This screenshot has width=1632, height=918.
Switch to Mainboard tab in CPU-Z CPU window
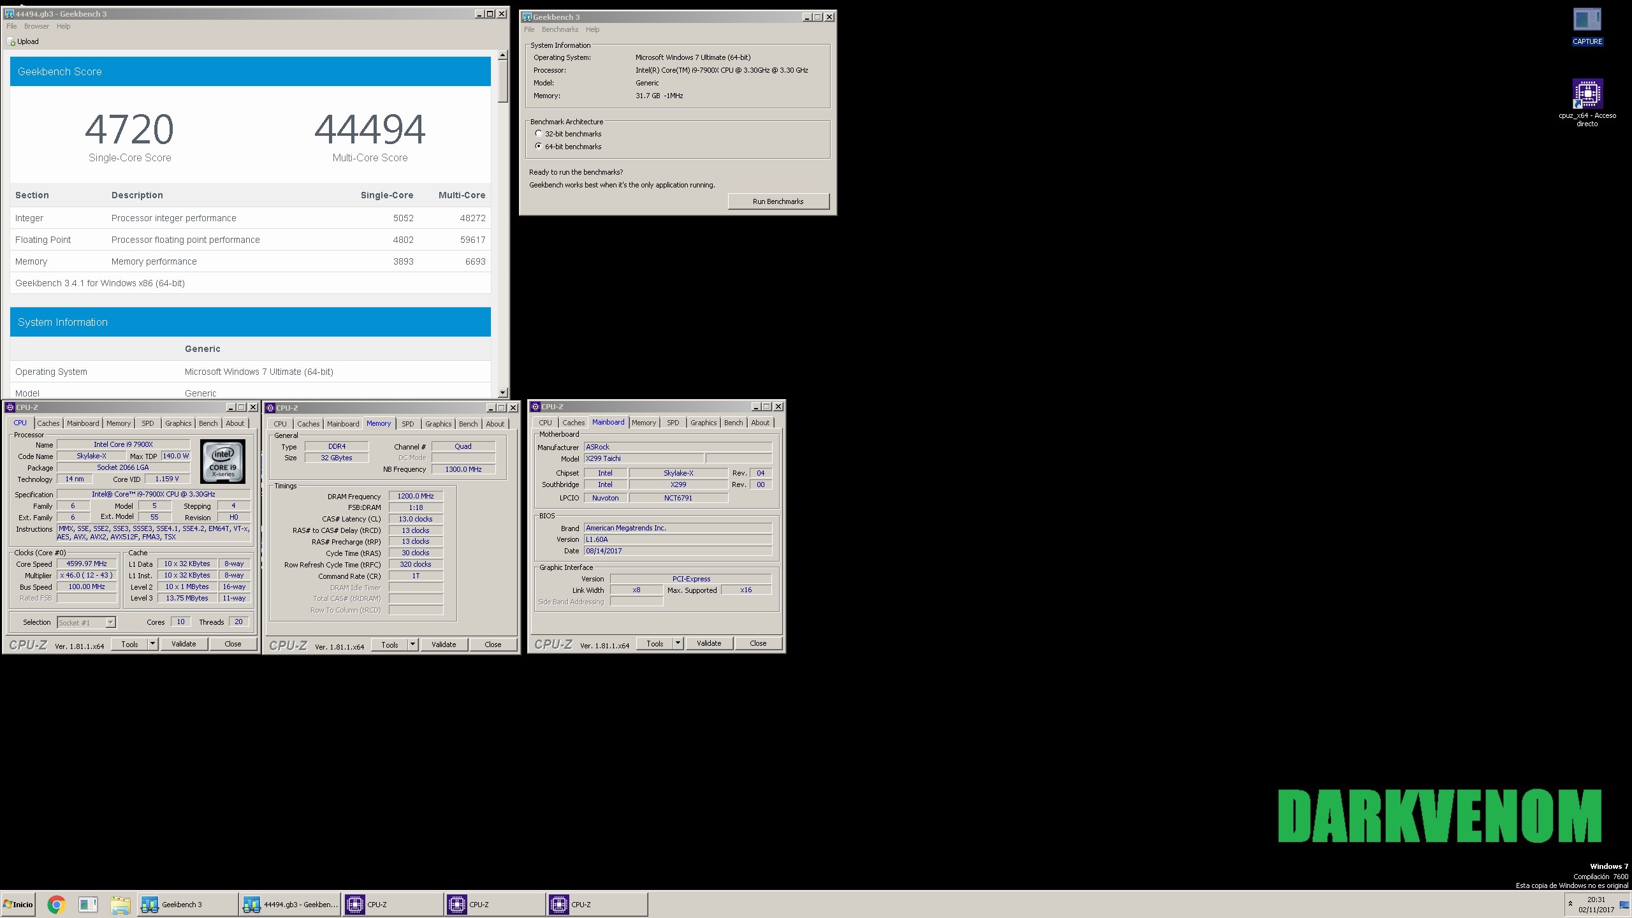(83, 423)
